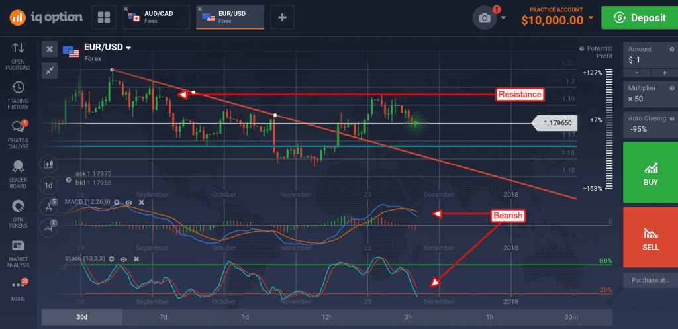Open the Multiplier × 50 selector
Image resolution: width=678 pixels, height=329 pixels.
pos(650,94)
